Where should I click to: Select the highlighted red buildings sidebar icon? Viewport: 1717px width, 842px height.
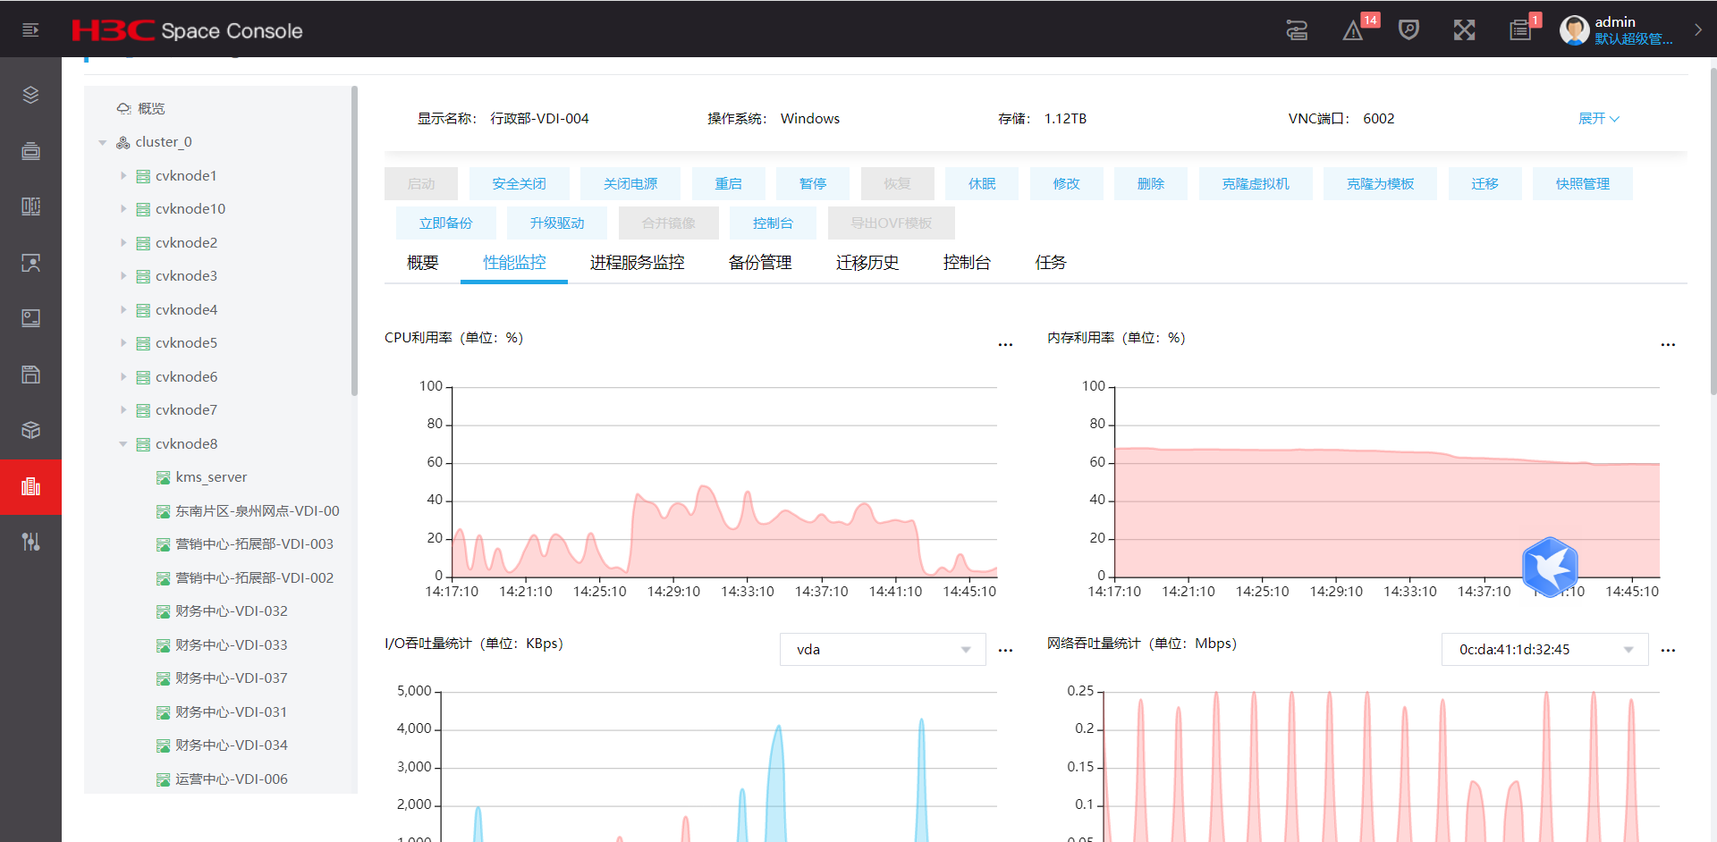pos(30,486)
